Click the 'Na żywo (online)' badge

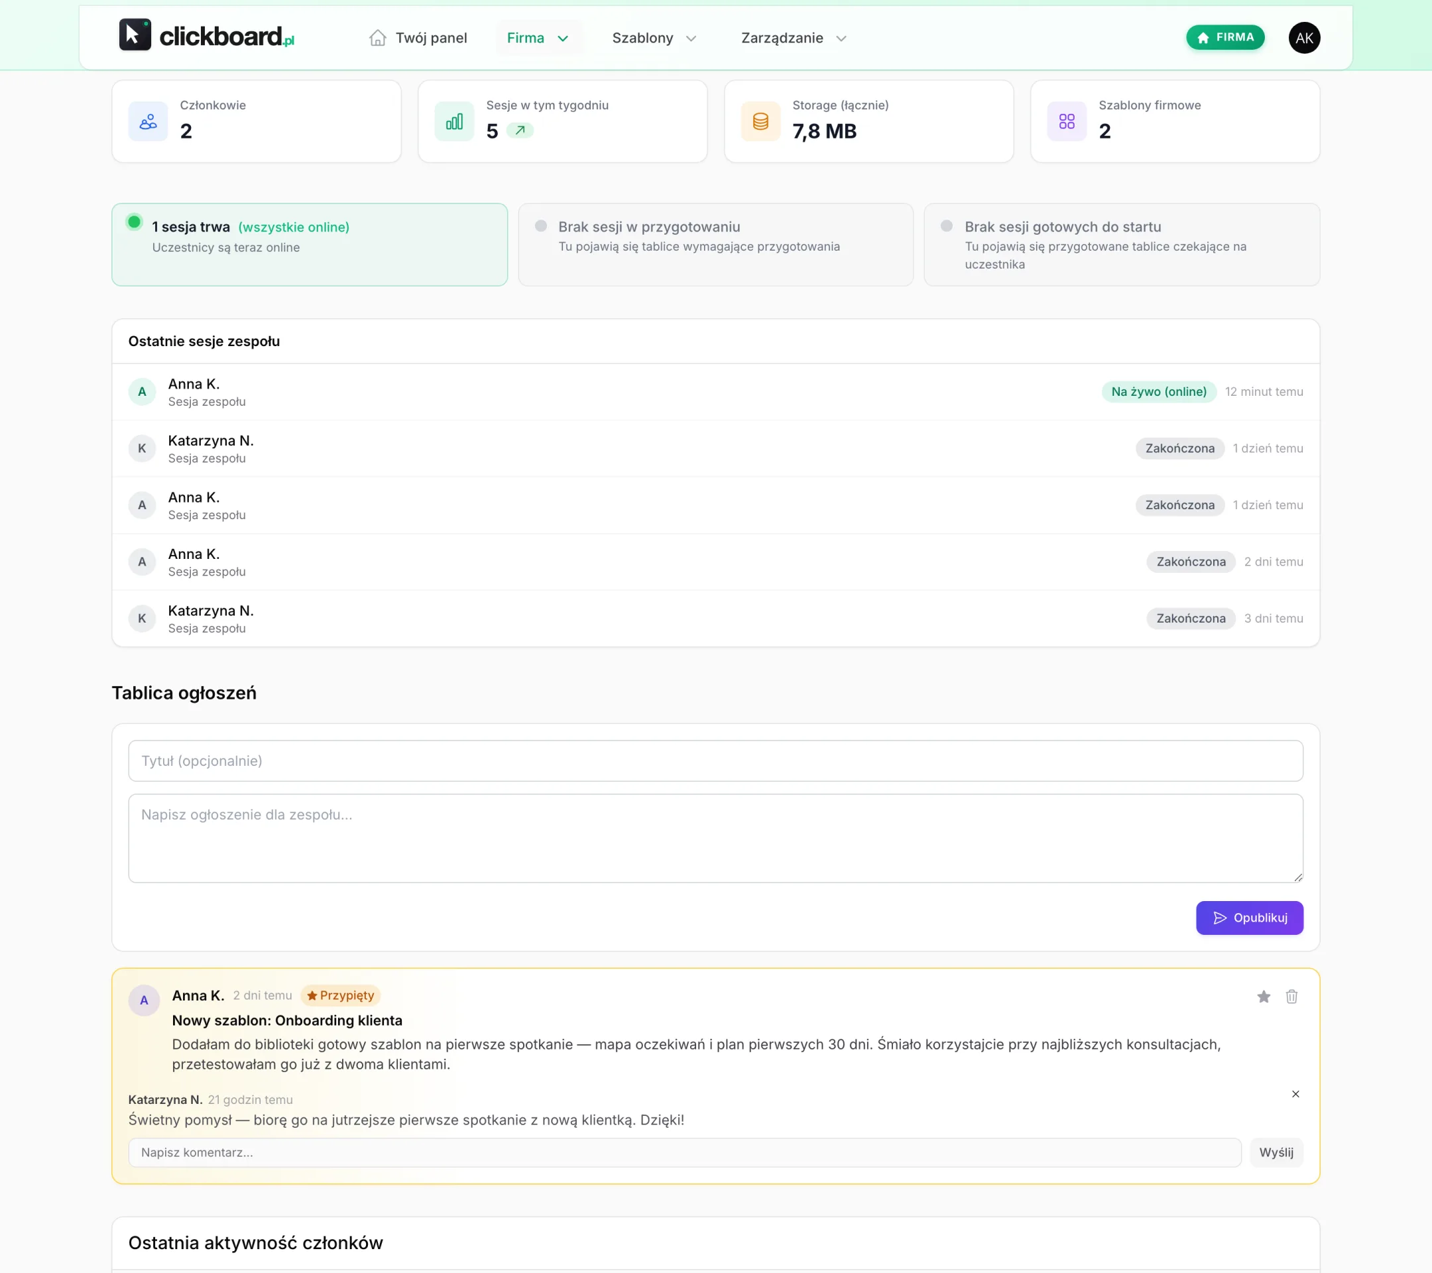[1159, 392]
